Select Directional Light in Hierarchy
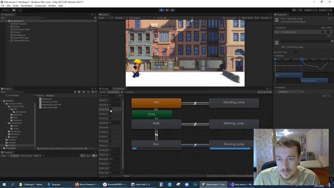This screenshot has width=334, height=188. click(21, 29)
